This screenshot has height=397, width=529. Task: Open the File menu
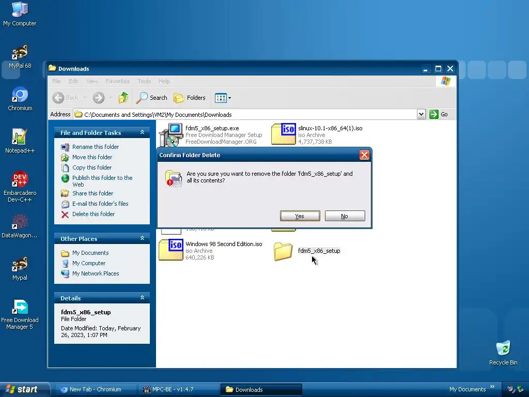pyautogui.click(x=56, y=81)
